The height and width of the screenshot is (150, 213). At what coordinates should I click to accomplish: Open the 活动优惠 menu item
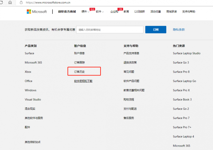[x=156, y=12]
